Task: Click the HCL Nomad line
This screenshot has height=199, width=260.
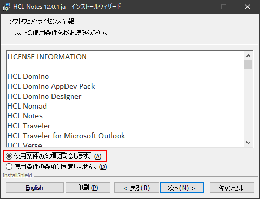Action: click(27, 106)
